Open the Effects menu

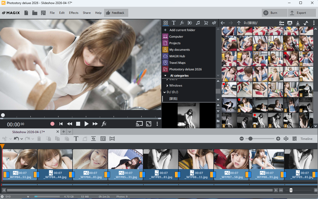74,13
